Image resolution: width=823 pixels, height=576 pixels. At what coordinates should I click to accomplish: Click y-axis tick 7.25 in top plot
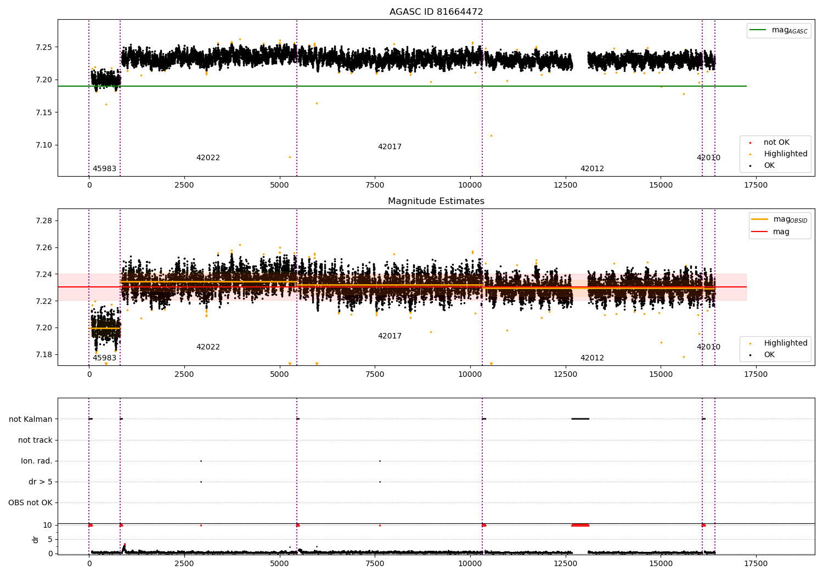[x=44, y=47]
